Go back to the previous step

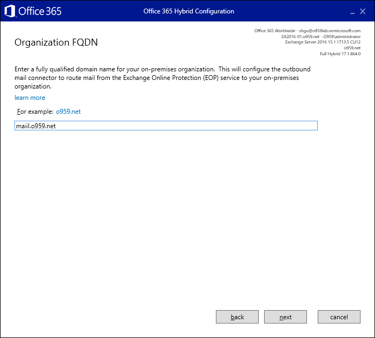(x=237, y=317)
